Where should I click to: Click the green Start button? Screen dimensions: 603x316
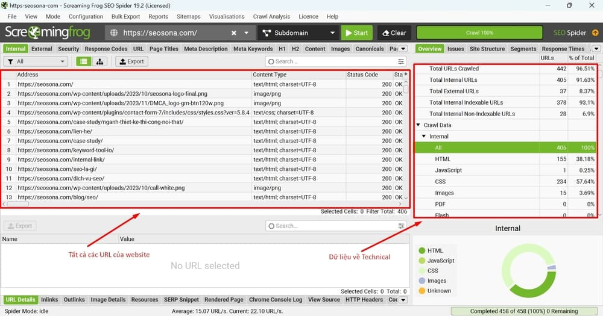tap(356, 33)
